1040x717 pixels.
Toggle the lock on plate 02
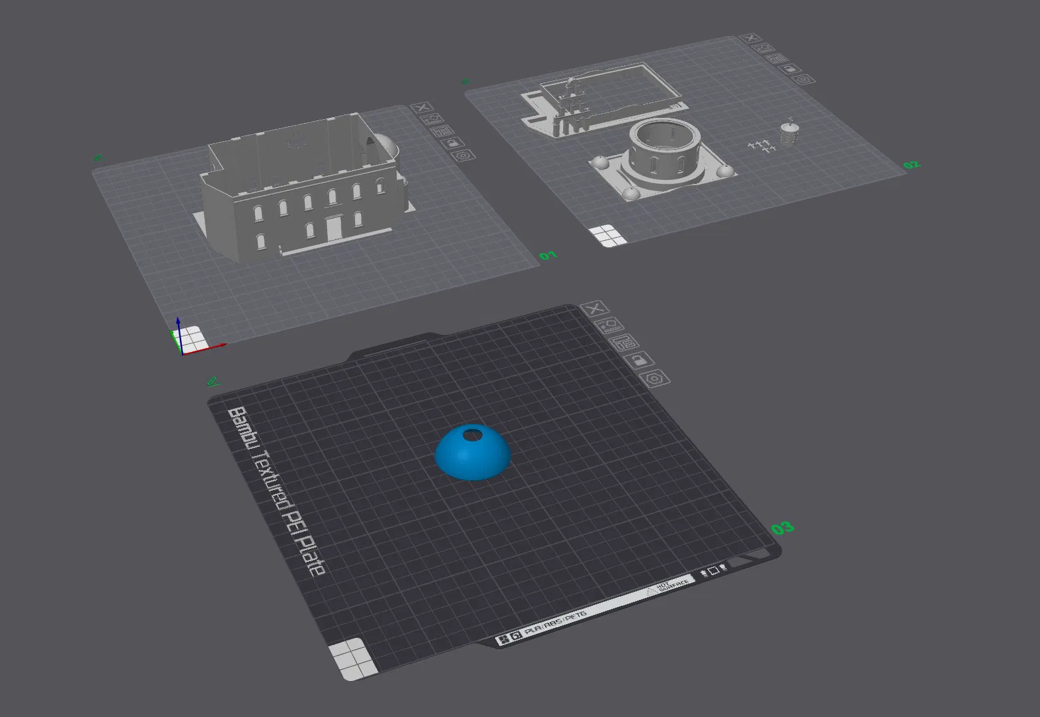point(790,69)
